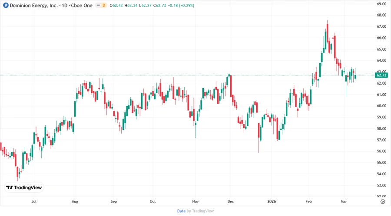This screenshot has width=391, height=216.
Task: Click the 57.00 price axis label
Action: pyautogui.click(x=381, y=140)
